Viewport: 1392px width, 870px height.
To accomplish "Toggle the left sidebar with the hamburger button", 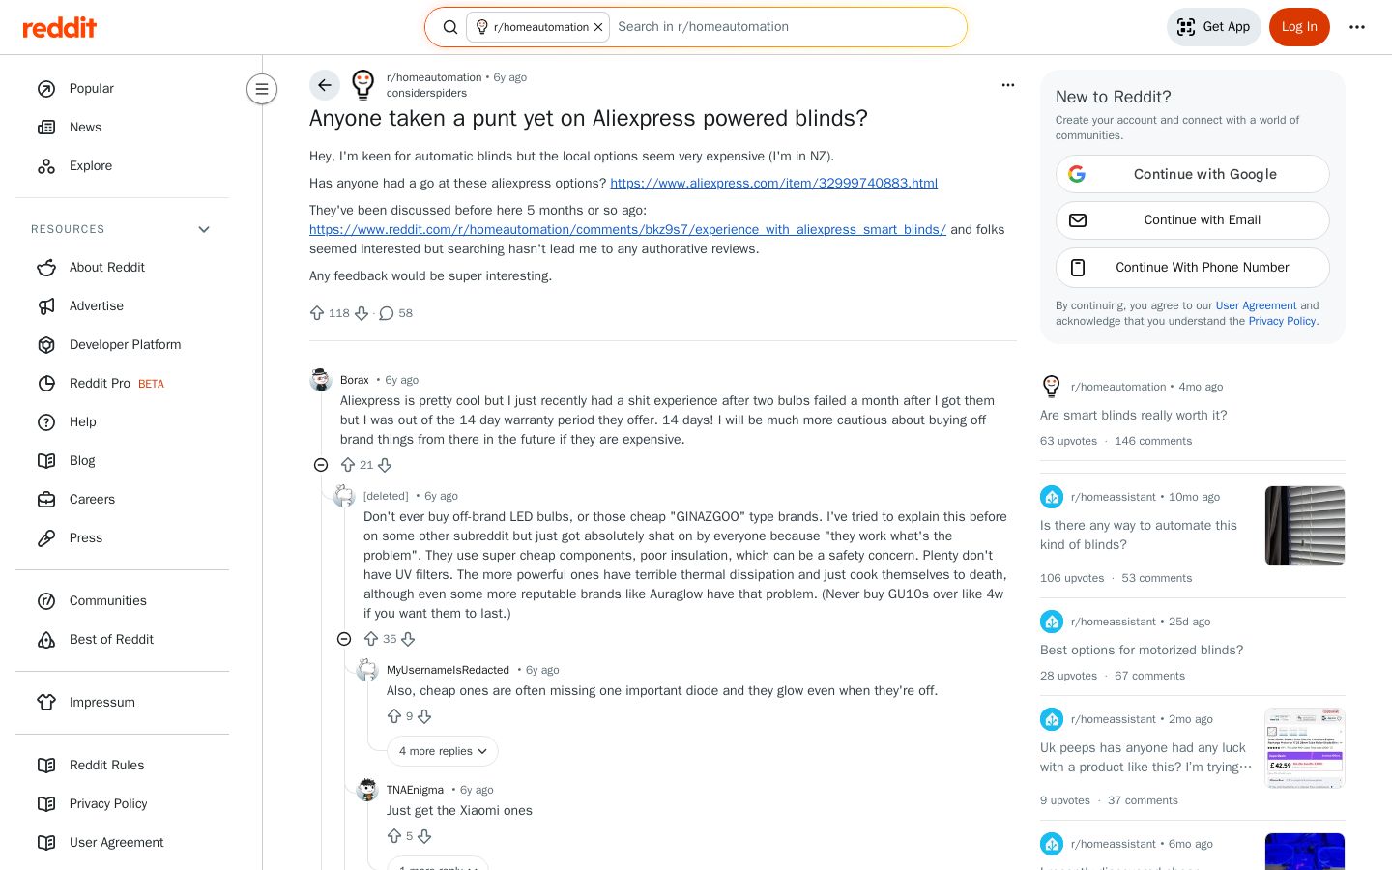I will 262,89.
